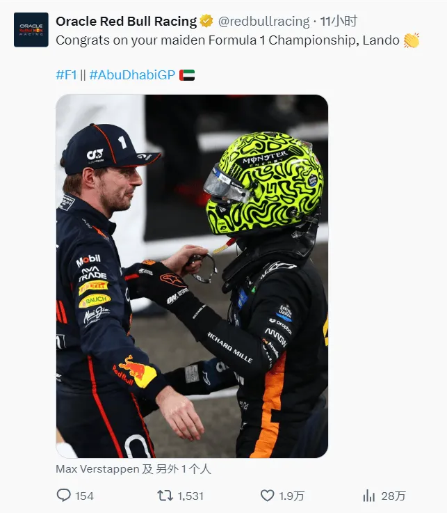This screenshot has width=447, height=513.
Task: View analytics via the bar chart icon
Action: click(369, 496)
